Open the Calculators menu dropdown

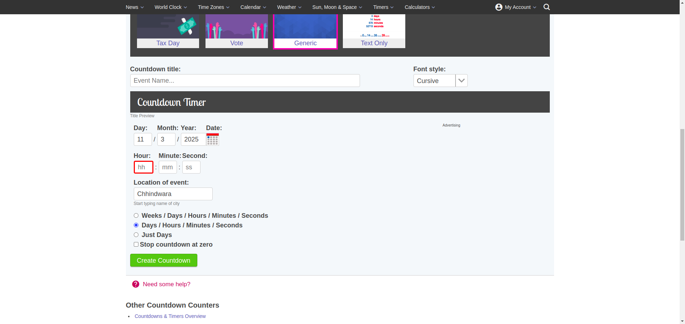click(x=420, y=7)
